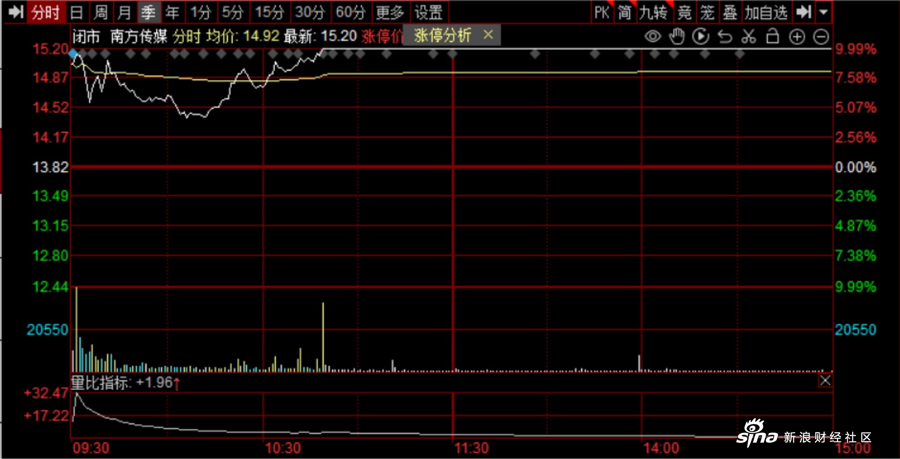
Task: Select the scissors cut tool
Action: coord(749,36)
